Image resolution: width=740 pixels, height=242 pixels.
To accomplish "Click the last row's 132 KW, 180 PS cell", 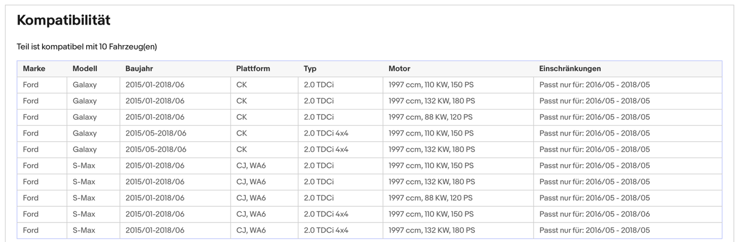I will pos(431,231).
